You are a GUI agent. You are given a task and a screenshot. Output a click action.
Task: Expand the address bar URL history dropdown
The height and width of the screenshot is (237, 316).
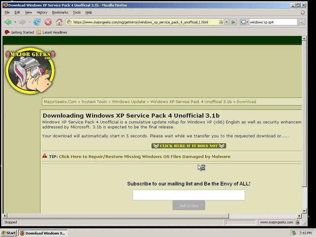click(x=227, y=22)
